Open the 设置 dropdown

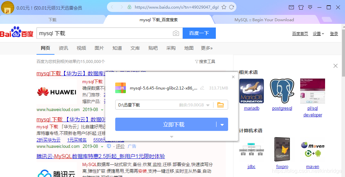pos(318,33)
